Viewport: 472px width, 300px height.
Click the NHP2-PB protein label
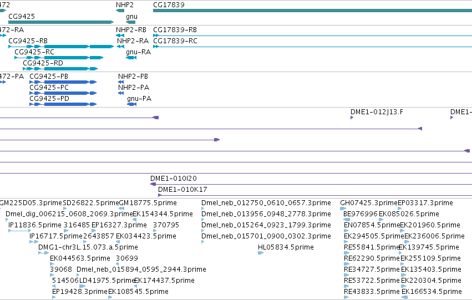tap(133, 77)
